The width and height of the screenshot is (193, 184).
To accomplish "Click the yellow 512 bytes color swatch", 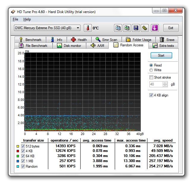I will click(x=18, y=146).
